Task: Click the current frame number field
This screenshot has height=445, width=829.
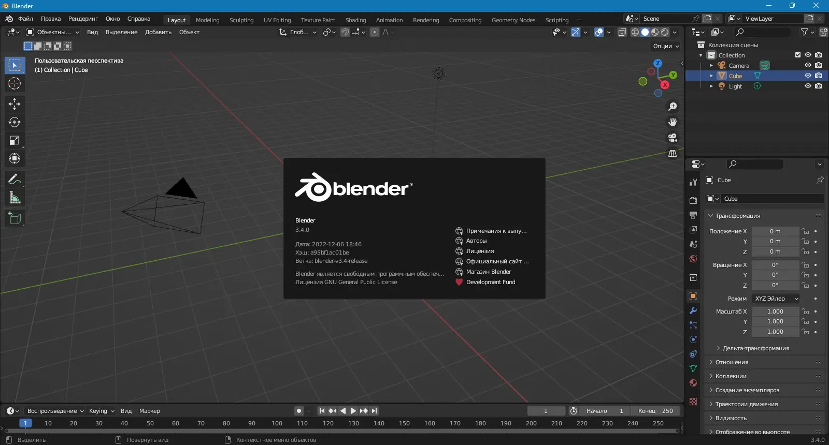Action: 546,411
